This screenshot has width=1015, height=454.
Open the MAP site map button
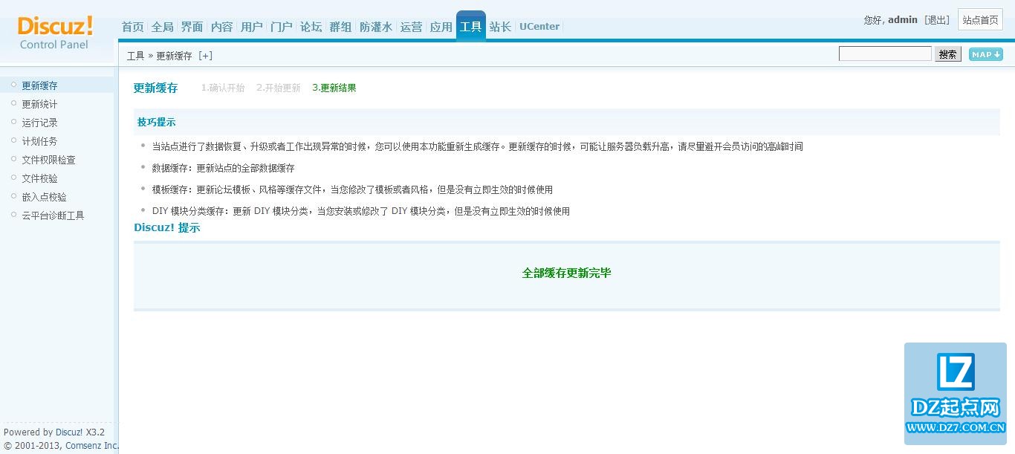pos(985,54)
